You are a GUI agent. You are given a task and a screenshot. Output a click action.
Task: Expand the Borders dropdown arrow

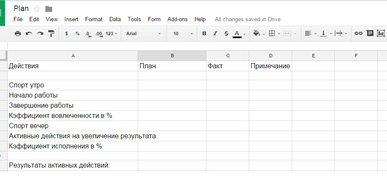tap(279, 34)
